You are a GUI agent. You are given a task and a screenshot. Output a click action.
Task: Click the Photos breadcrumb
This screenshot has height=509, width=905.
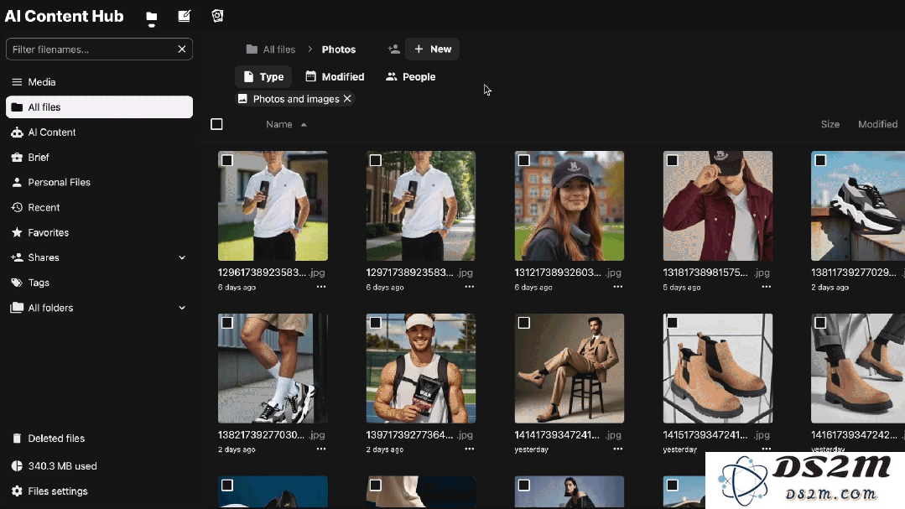339,49
